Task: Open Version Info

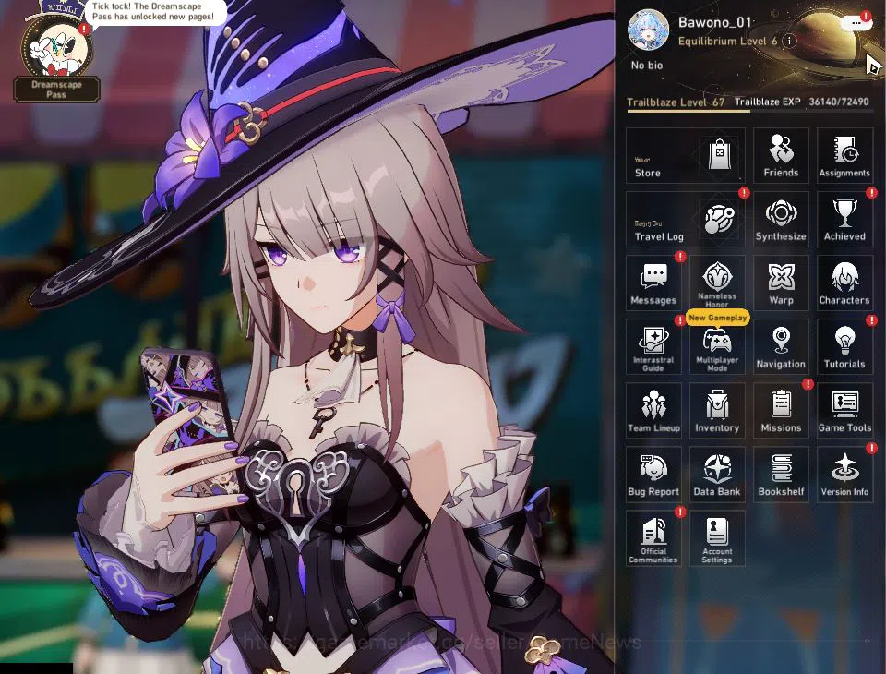Action: point(844,475)
